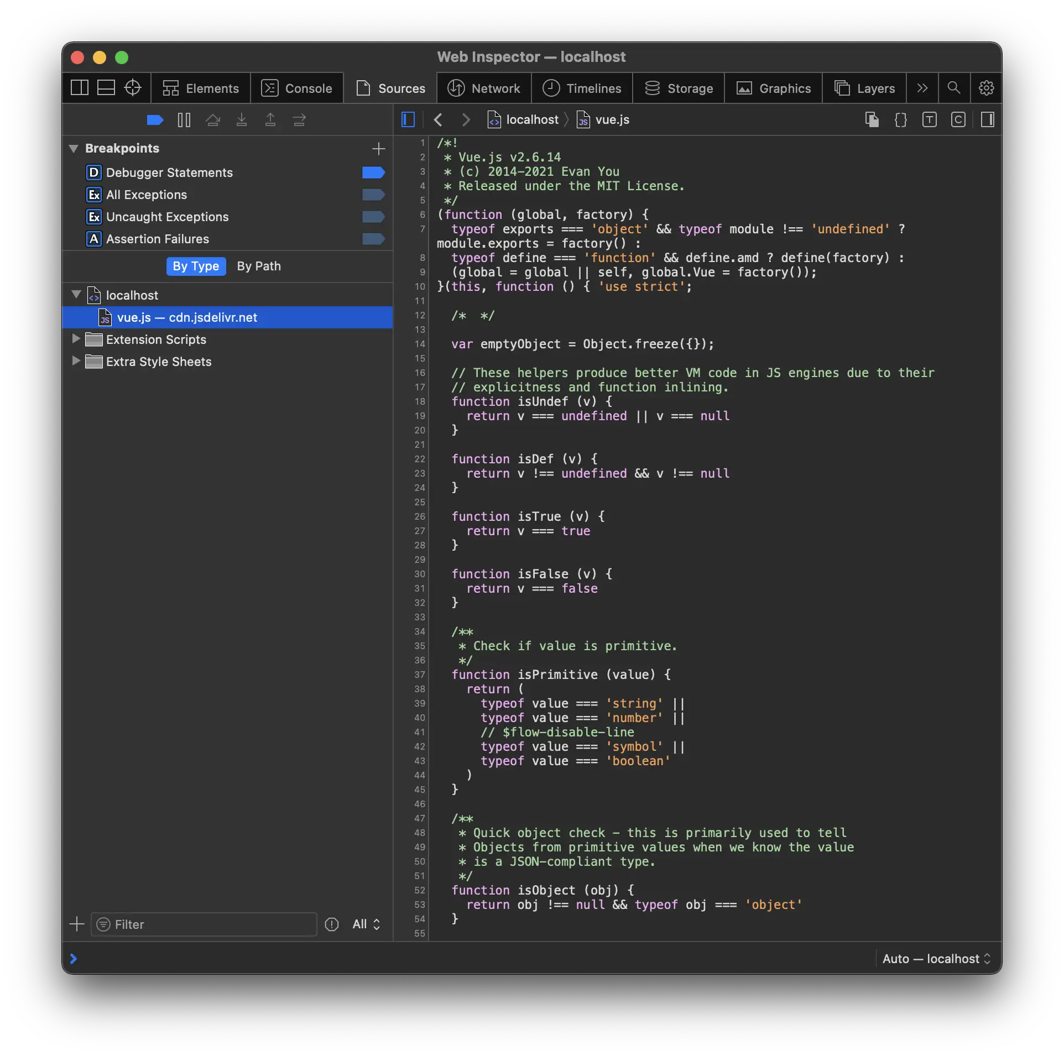Expand the Extension Scripts folder
Viewport: 1064px width, 1056px height.
76,339
